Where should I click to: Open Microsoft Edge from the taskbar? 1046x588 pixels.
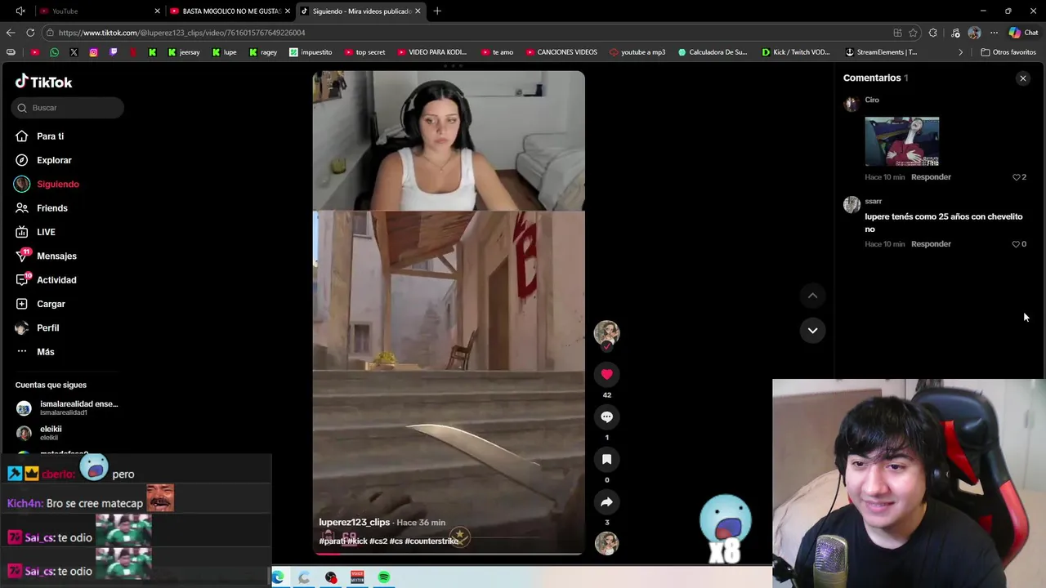278,577
